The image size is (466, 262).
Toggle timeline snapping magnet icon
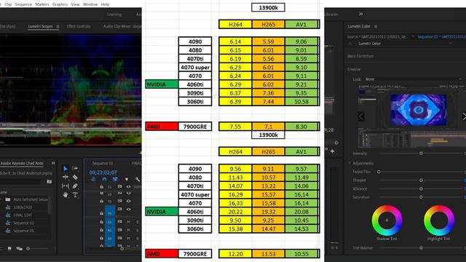click(x=104, y=179)
